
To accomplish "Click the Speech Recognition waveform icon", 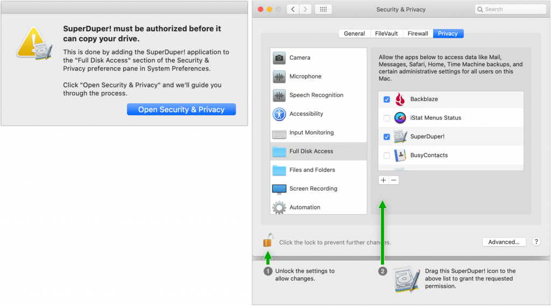I will (x=279, y=95).
